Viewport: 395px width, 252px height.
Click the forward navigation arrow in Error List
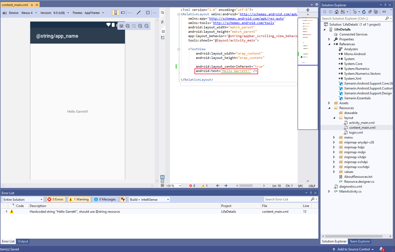click(x=226, y=186)
